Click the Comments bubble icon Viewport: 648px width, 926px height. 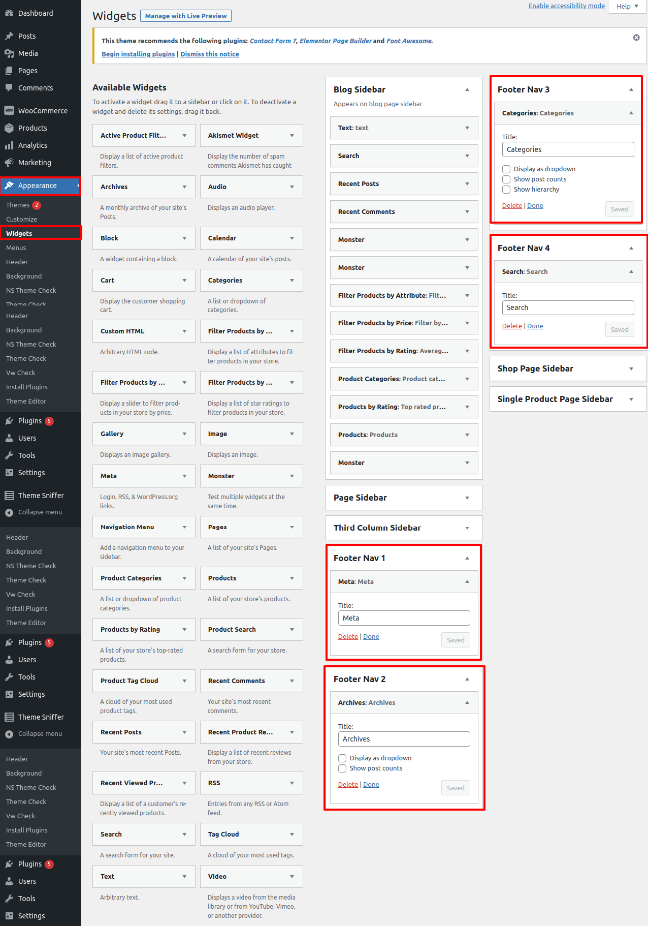tap(9, 88)
